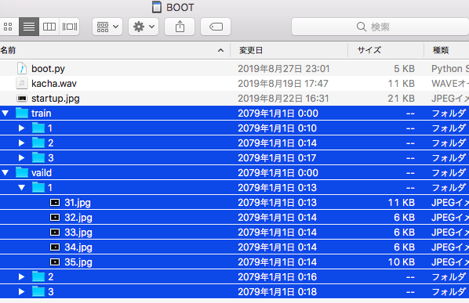
Task: Select the kacha.wav file
Action: pos(234,84)
